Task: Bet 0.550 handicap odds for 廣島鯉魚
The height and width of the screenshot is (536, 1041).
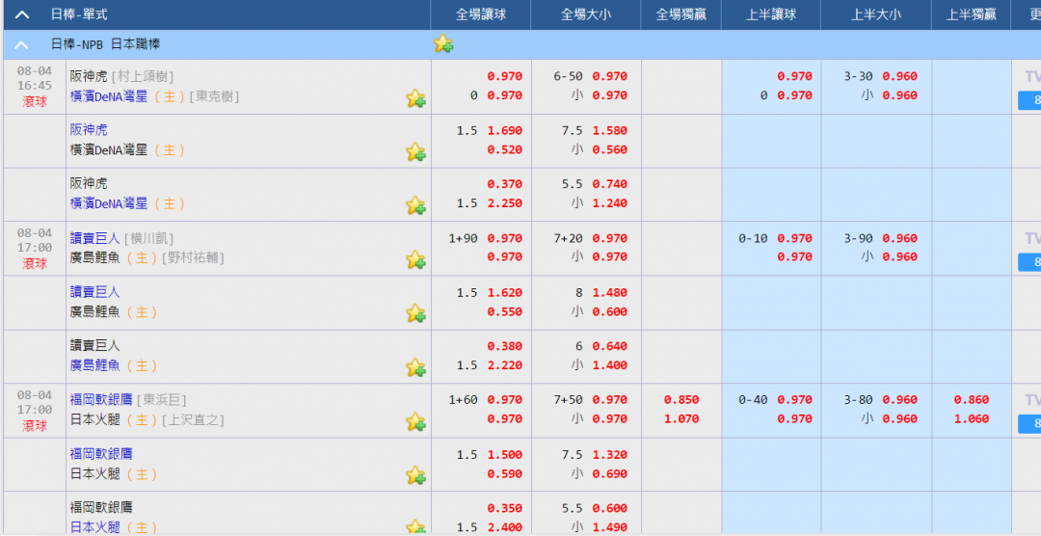Action: pyautogui.click(x=505, y=311)
